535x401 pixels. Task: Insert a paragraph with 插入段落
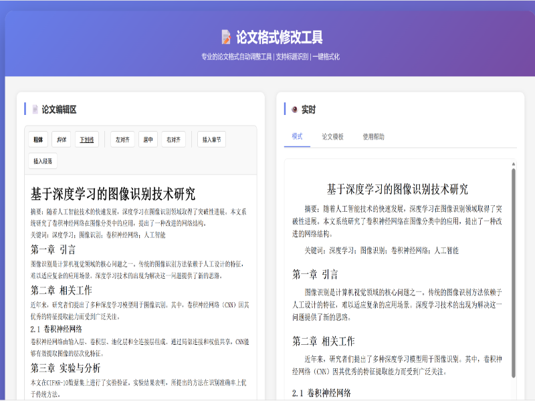coord(43,161)
